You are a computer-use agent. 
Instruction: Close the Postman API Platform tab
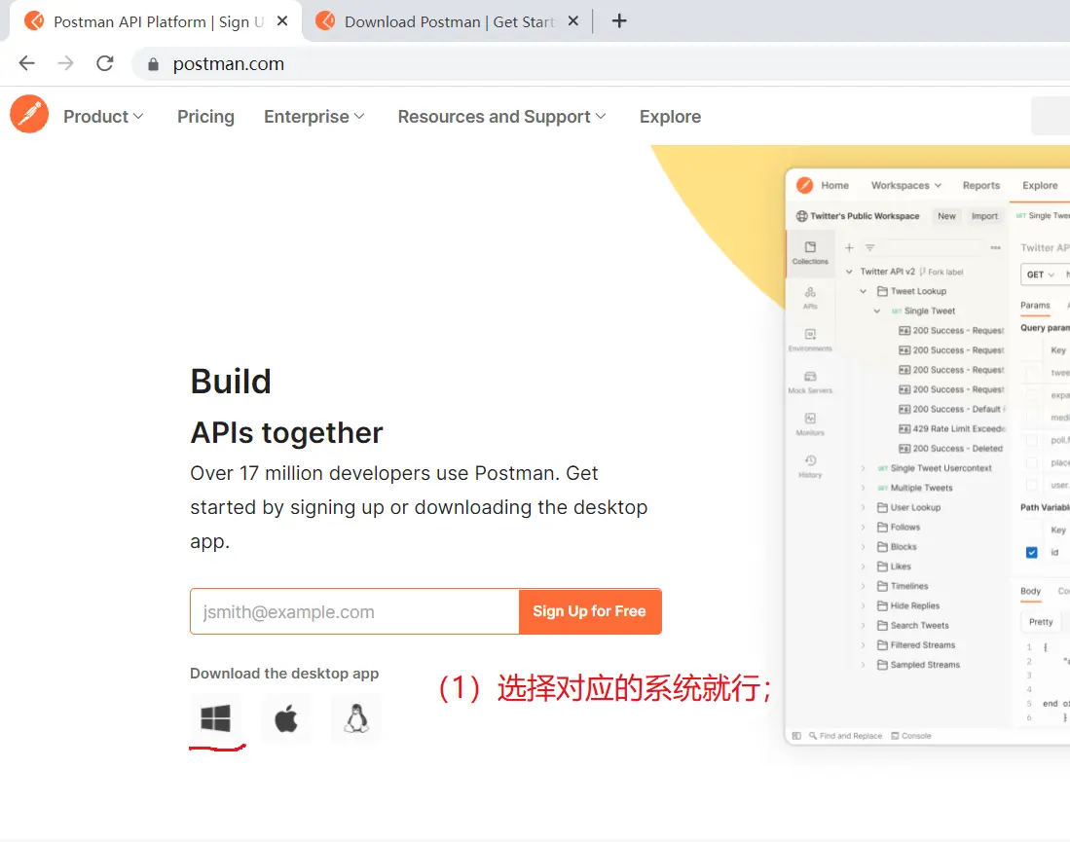coord(281,21)
